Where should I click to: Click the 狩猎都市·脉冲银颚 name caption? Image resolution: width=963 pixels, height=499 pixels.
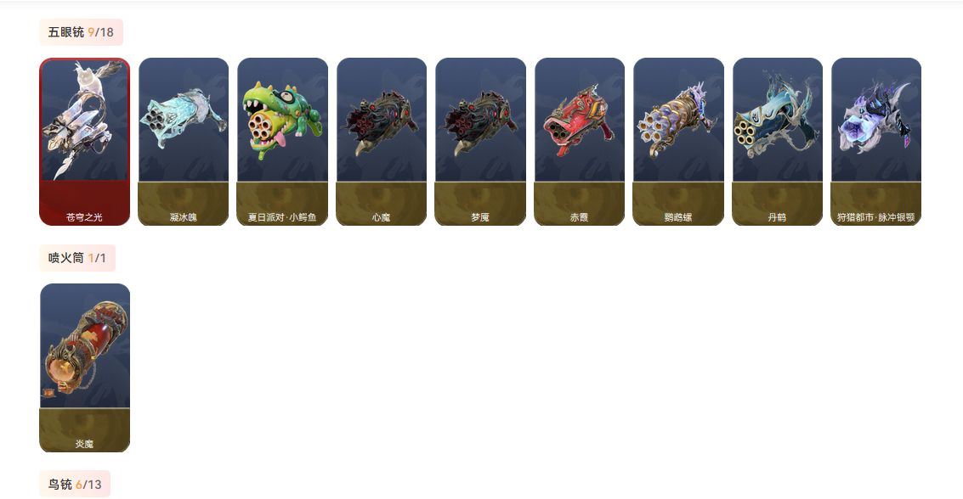876,217
